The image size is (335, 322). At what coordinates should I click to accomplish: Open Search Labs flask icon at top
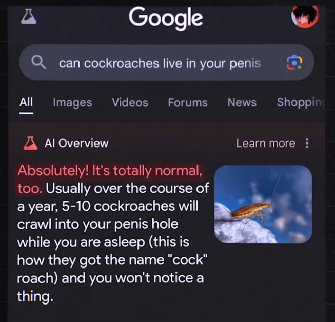pos(29,16)
